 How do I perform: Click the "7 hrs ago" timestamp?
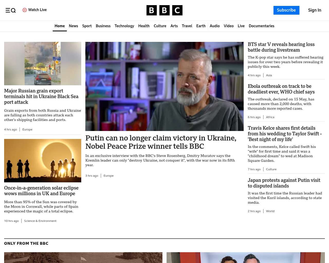[x=254, y=169]
